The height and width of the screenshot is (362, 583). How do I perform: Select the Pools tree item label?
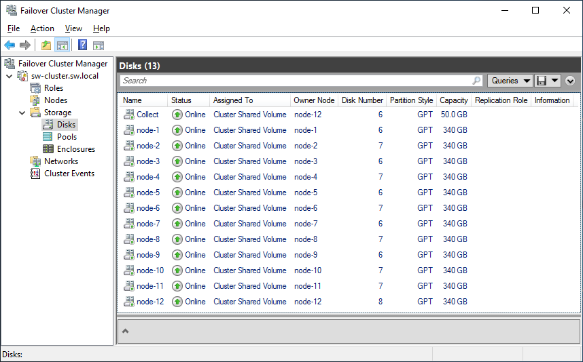tap(67, 137)
